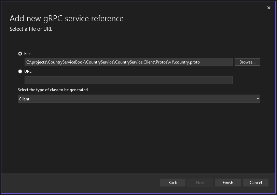Click C:\projects at the start of the path

click(x=36, y=62)
